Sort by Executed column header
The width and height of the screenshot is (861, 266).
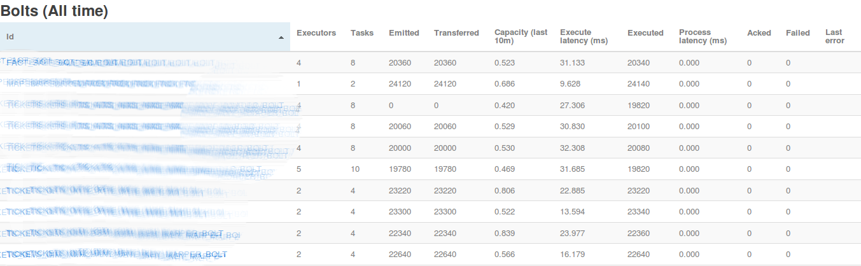pyautogui.click(x=645, y=33)
